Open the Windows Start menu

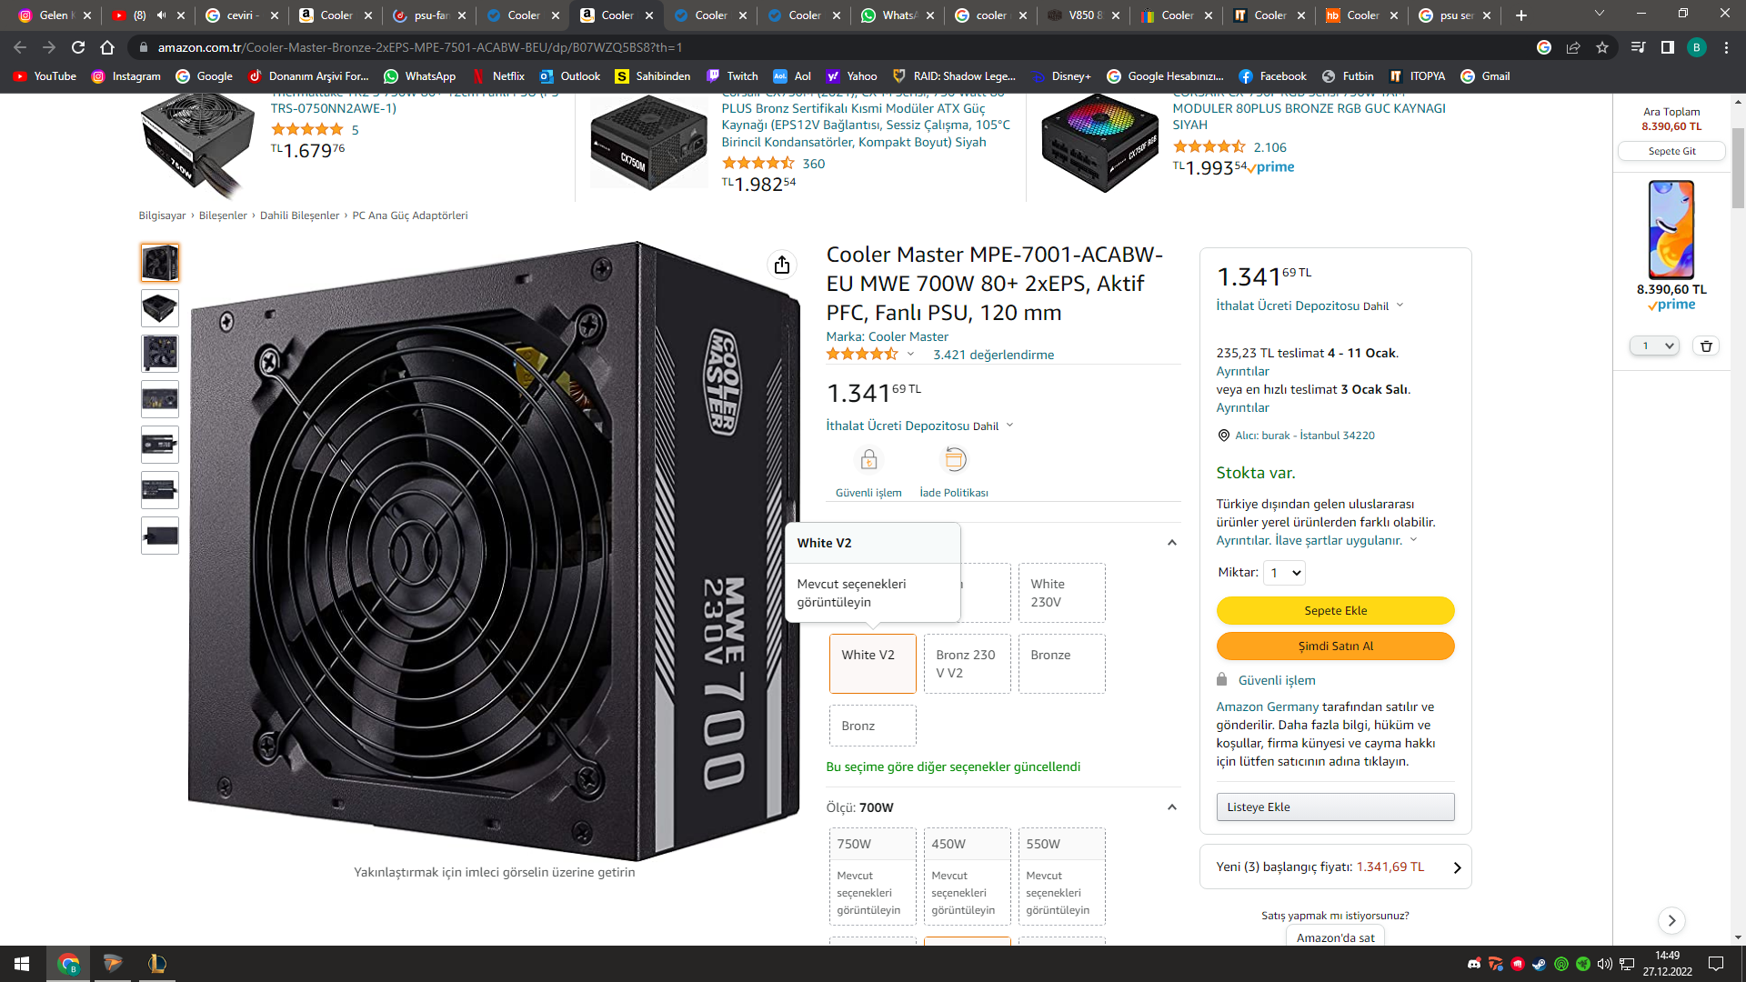[22, 964]
